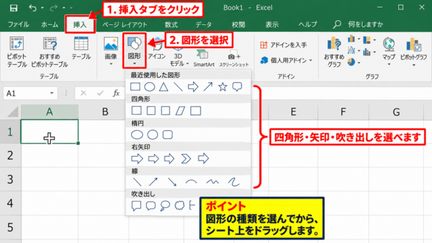Select first arrow under 右矢印
This screenshot has height=243, width=432.
137,159
